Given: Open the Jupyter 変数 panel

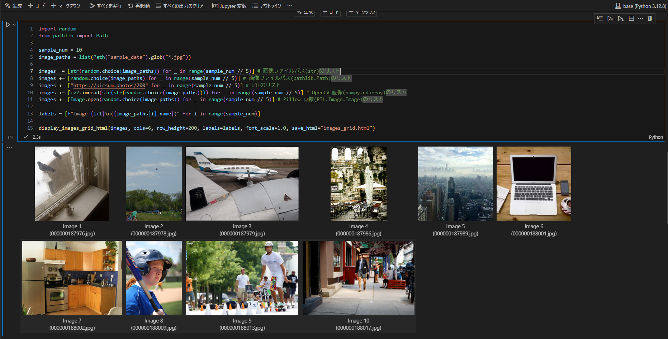Looking at the screenshot, I should coord(229,6).
